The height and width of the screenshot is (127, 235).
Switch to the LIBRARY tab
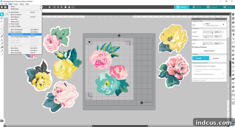pyautogui.click(x=212, y=7)
